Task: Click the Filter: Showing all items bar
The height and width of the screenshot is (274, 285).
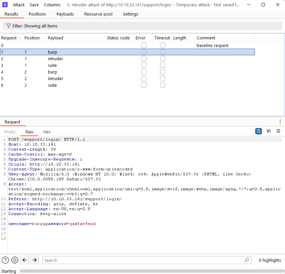Action: 142,26
